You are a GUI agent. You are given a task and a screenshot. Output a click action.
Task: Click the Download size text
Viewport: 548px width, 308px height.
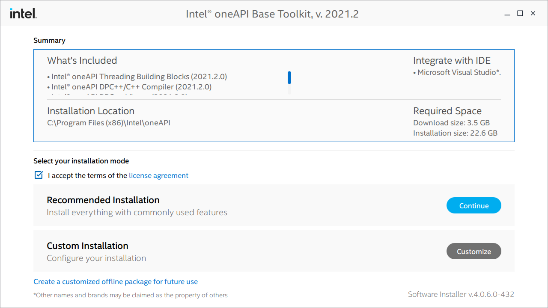451,123
